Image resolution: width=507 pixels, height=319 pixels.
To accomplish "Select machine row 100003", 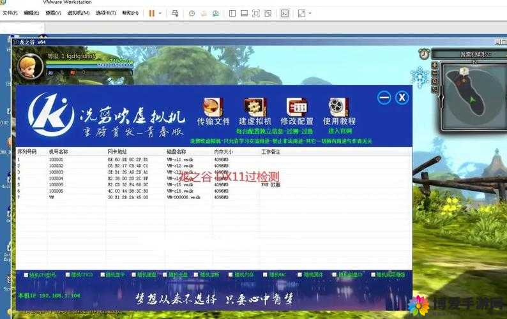I will point(214,172).
